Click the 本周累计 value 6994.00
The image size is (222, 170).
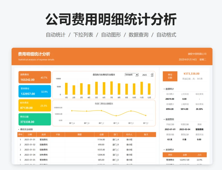pos(170,109)
